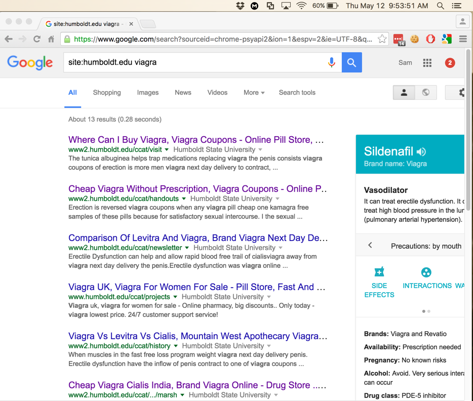Go to previous panel with Precautions left chevron
The width and height of the screenshot is (473, 401).
tap(370, 246)
